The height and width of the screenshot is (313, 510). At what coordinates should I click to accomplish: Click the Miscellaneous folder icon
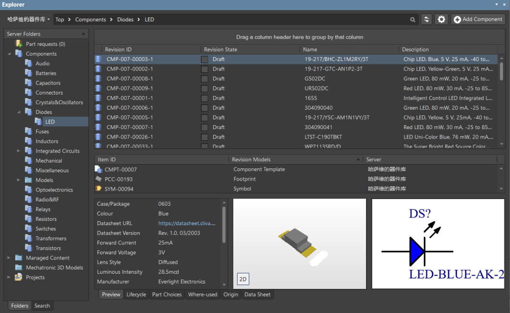pyautogui.click(x=29, y=170)
